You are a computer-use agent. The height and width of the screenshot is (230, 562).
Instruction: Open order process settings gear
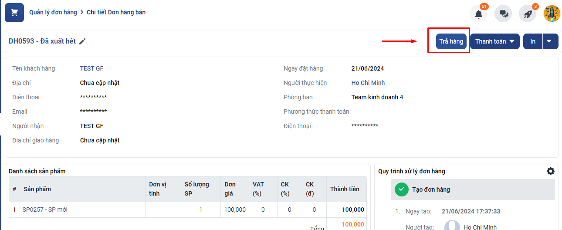click(x=551, y=171)
